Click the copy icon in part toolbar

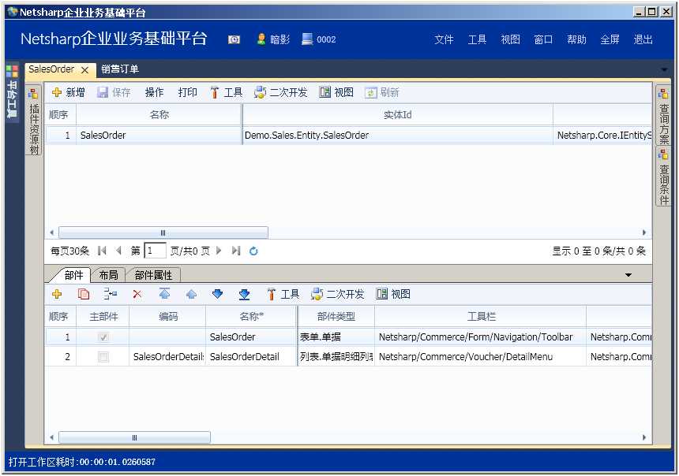coord(83,294)
